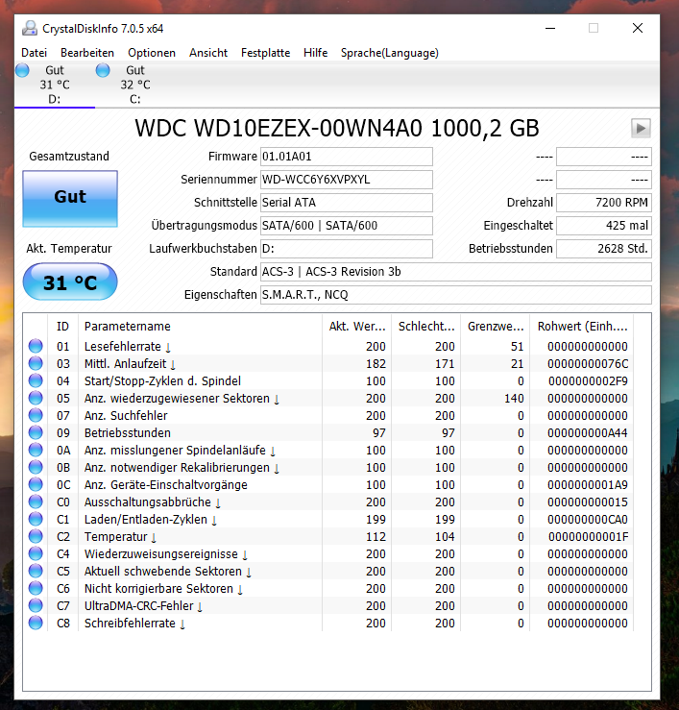Click the Rohwert (Einh.... column header
This screenshot has height=710, width=679.
click(x=582, y=327)
